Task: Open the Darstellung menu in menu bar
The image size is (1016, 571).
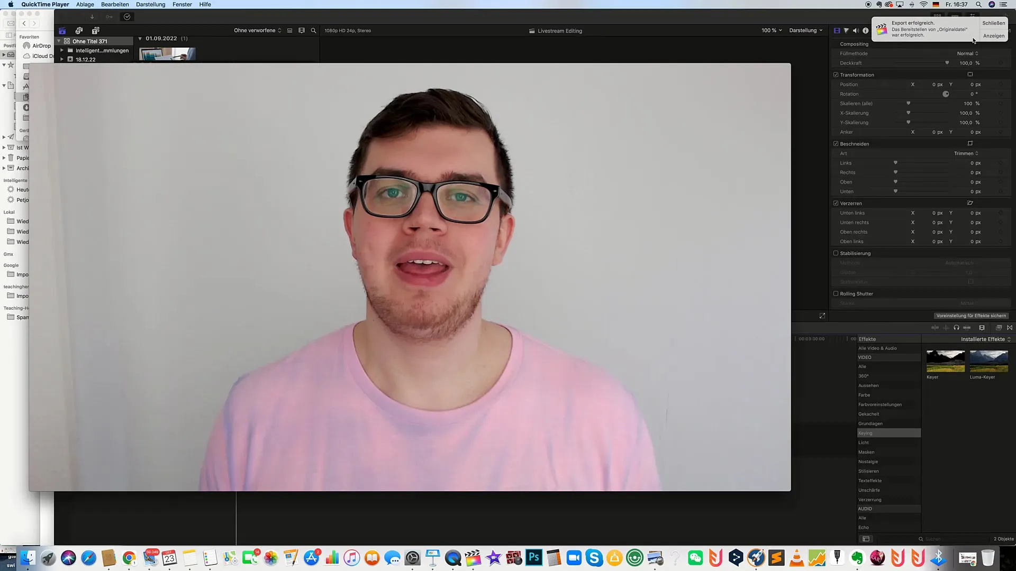Action: (x=151, y=4)
